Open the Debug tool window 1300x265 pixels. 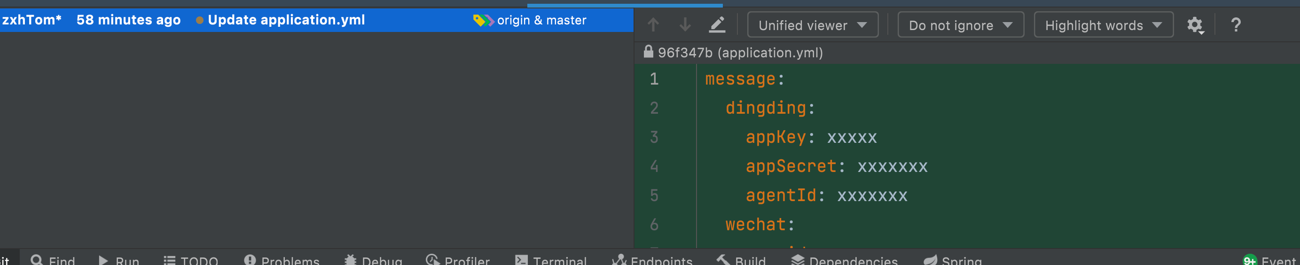coord(373,259)
